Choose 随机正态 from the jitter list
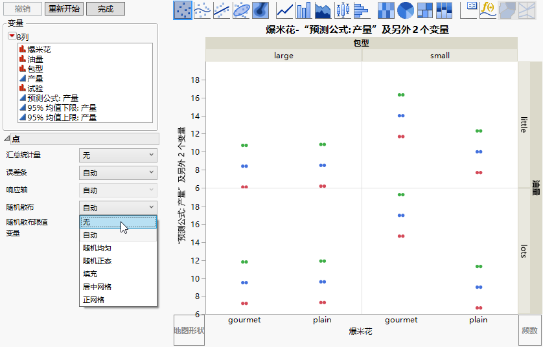Viewport: 543px width, 347px height. [x=97, y=261]
